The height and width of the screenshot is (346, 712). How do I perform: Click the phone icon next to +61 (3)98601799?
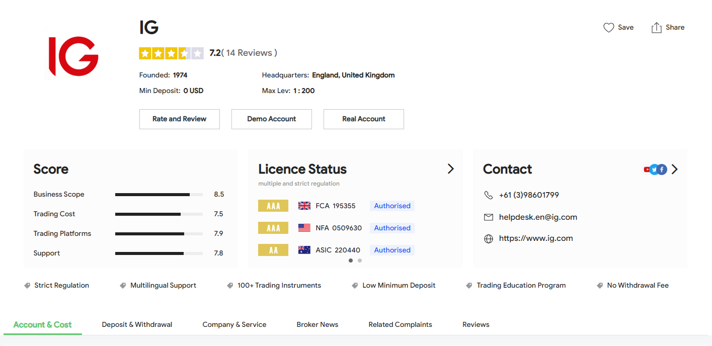click(x=488, y=195)
